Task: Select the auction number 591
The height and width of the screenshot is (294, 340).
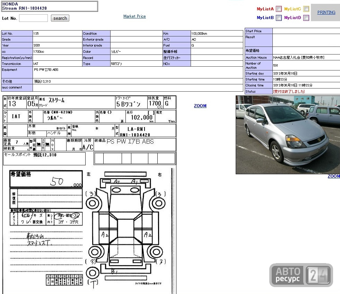Action: (x=276, y=65)
